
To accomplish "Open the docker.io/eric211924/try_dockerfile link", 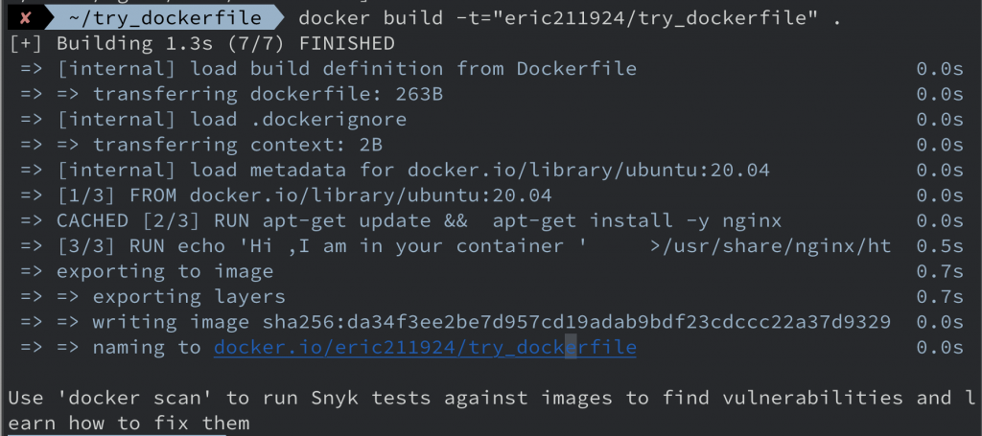I will coord(425,348).
